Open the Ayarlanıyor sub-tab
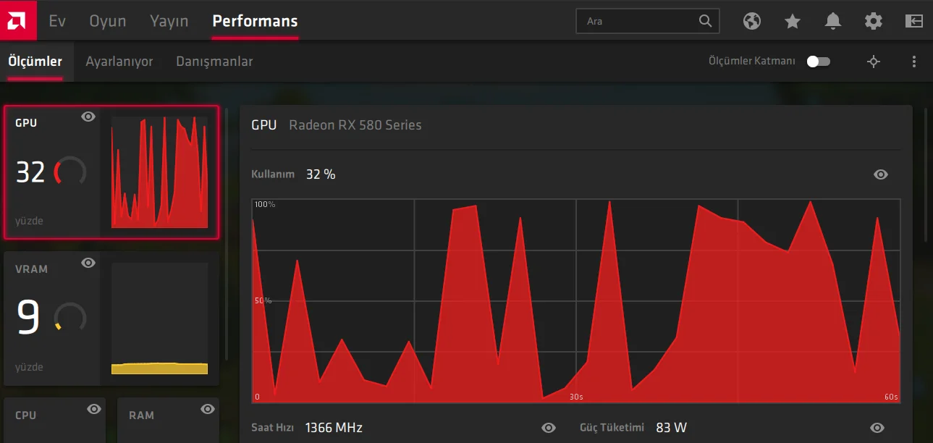The width and height of the screenshot is (933, 443). pos(119,62)
